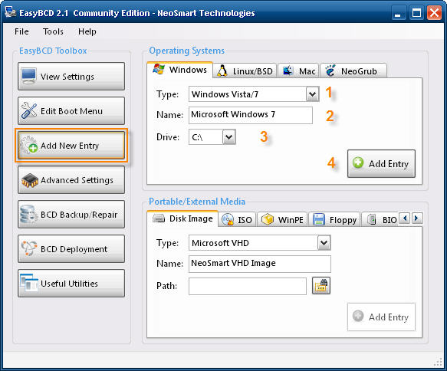Open BCD Backup/Repair tool
Viewport: 447px width, 371px height.
coord(71,215)
